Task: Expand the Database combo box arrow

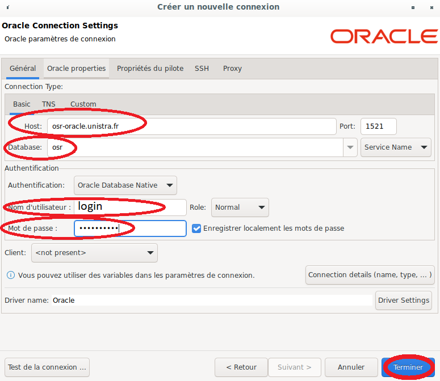Action: (350, 147)
